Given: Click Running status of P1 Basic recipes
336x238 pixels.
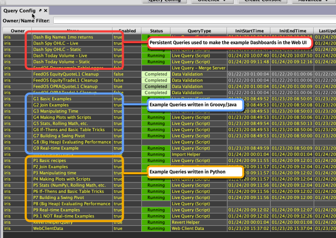Looking at the screenshot, I should (x=156, y=161).
